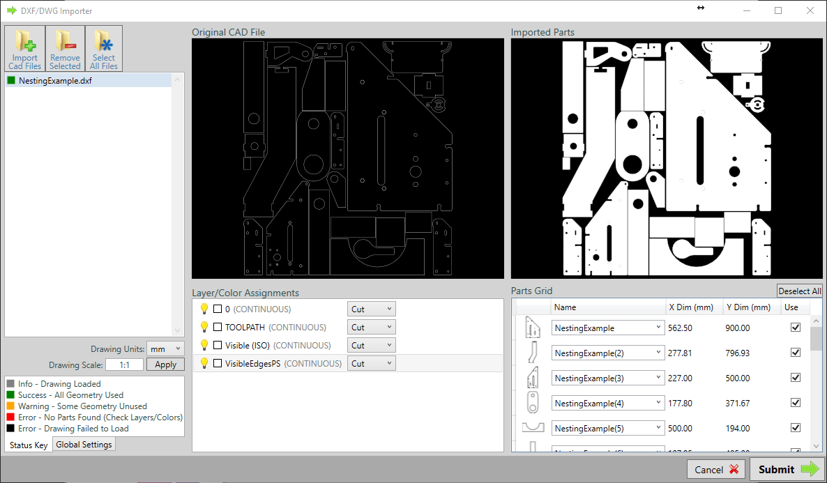Toggle lightbulb visibility for layer 0
The width and height of the screenshot is (827, 483).
(204, 309)
